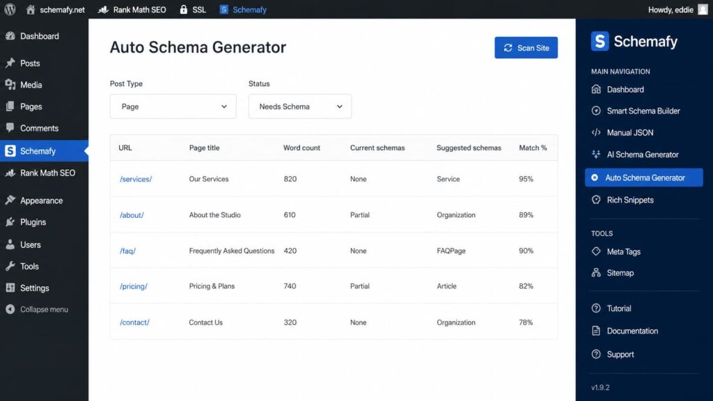Click schemafy.net site name in admin bar
Screen dimensions: 713x401
click(x=62, y=10)
